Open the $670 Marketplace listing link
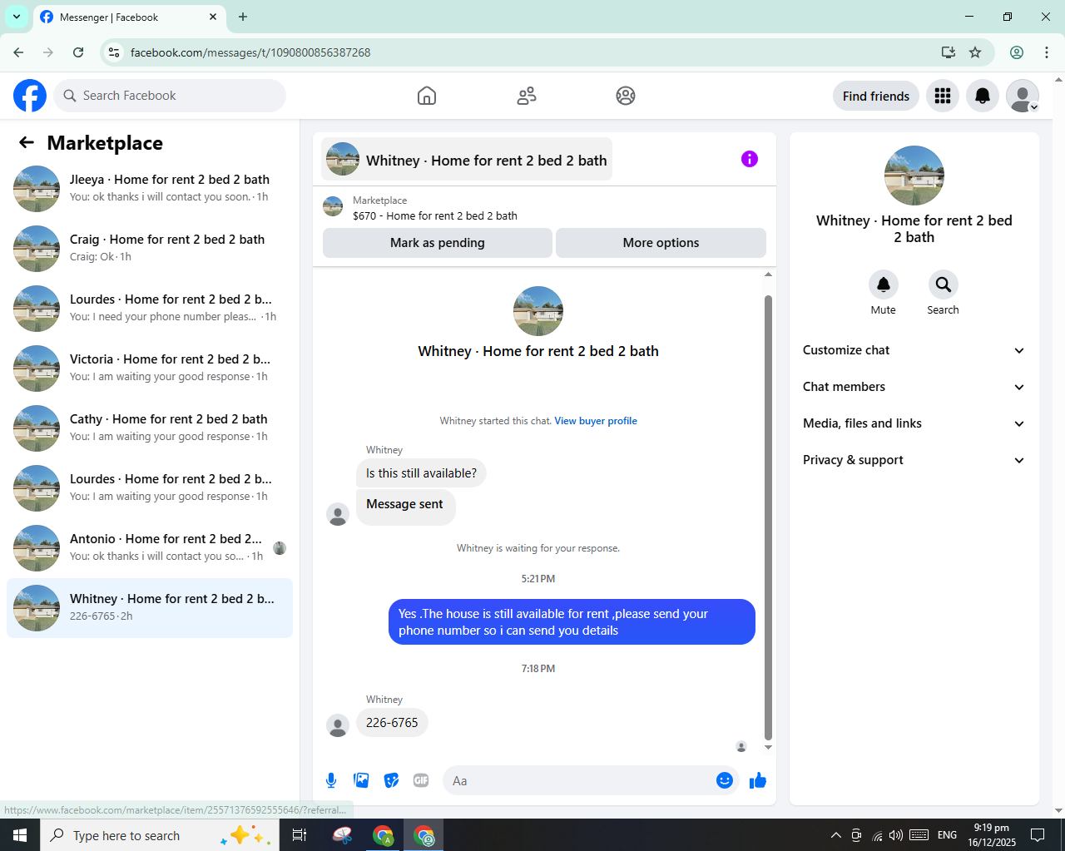 [434, 215]
